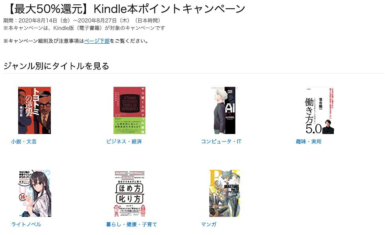Open the red and green やり抜く人の9つの習慣 cover
The image size is (385, 235).
129,110
